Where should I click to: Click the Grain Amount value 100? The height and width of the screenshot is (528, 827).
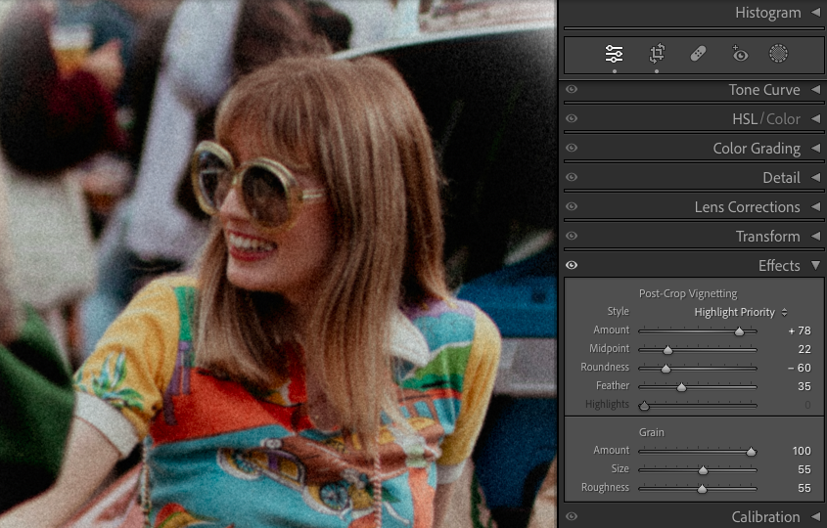click(802, 451)
